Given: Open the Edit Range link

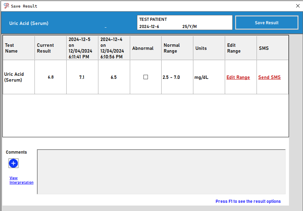Looking at the screenshot, I should [238, 78].
